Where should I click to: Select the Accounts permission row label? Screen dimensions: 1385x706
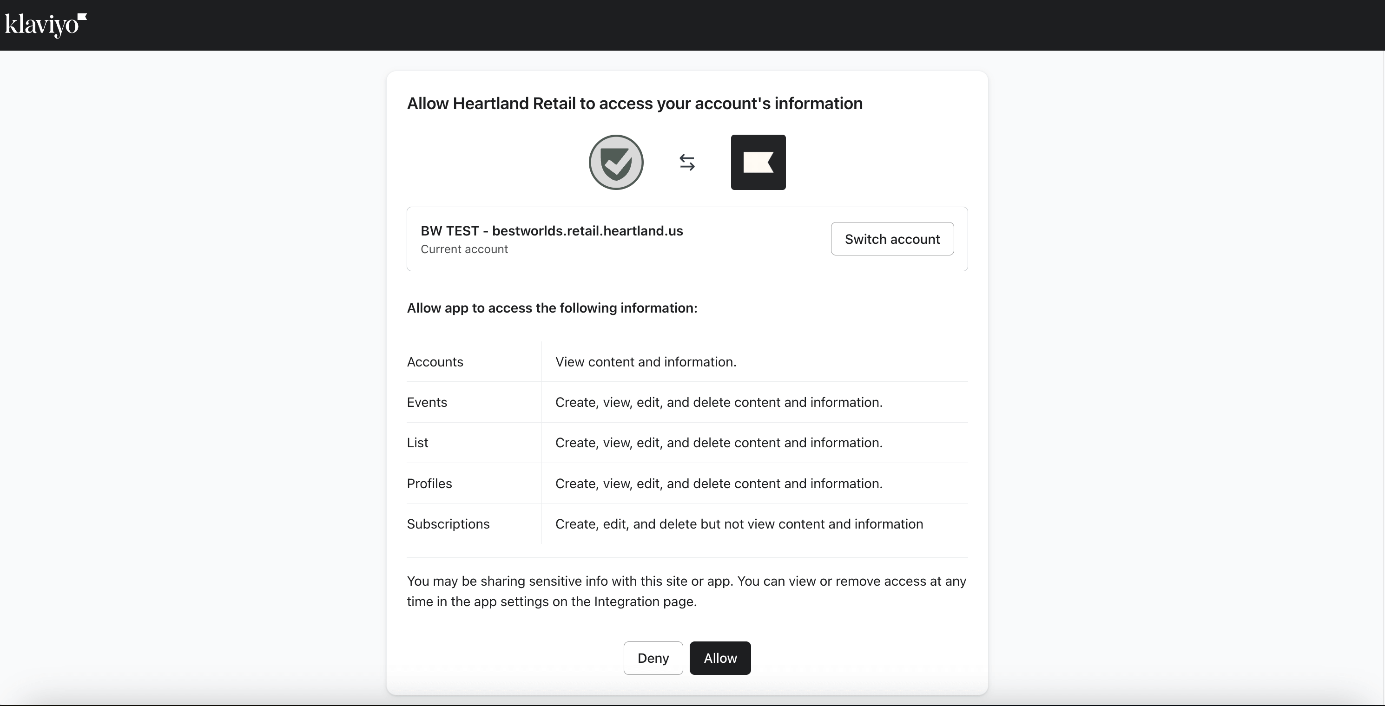pyautogui.click(x=435, y=362)
